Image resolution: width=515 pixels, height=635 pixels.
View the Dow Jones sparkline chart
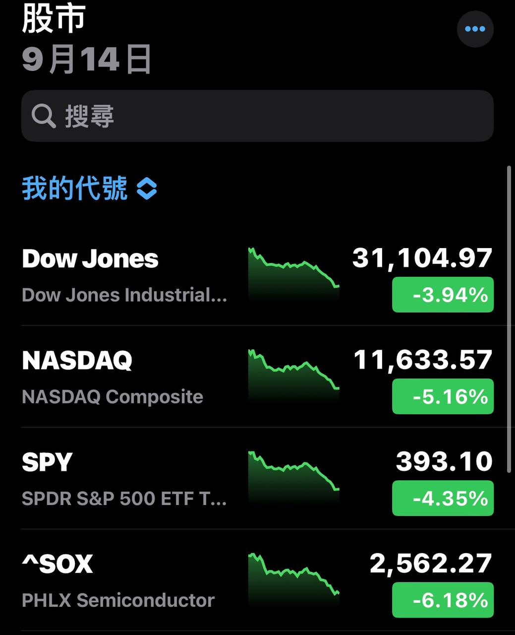[294, 274]
